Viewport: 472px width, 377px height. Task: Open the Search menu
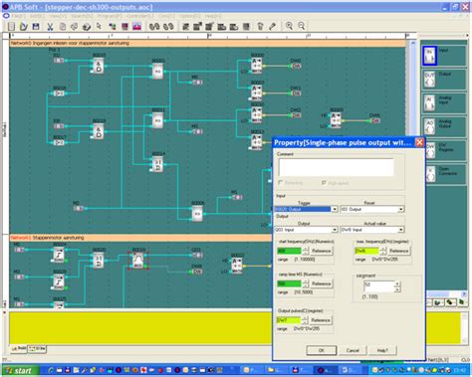(83, 16)
